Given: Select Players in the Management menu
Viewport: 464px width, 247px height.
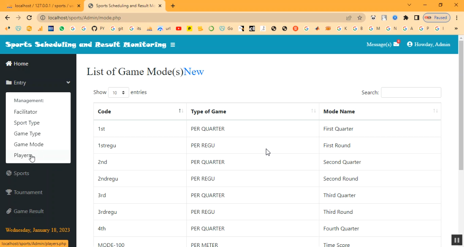Looking at the screenshot, I should point(23,155).
